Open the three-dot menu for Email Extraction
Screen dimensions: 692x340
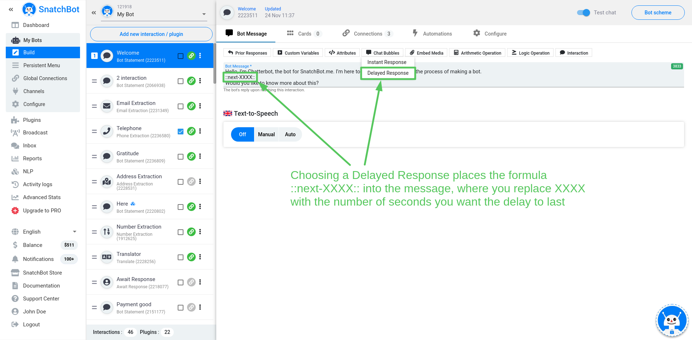(x=200, y=106)
